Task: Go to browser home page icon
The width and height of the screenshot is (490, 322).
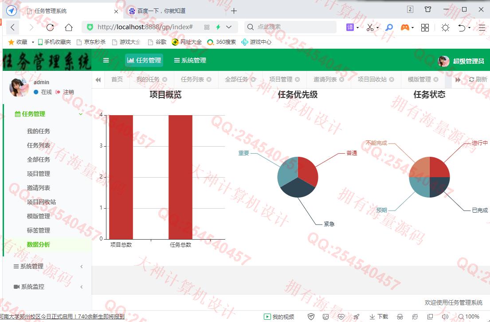Action: coord(69,27)
